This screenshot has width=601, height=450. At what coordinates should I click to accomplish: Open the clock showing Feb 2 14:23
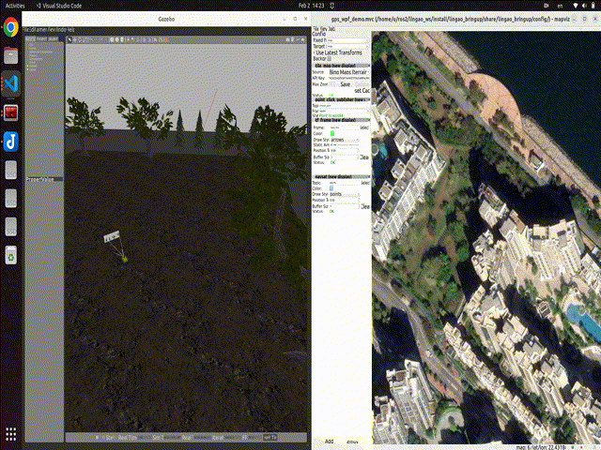(311, 6)
